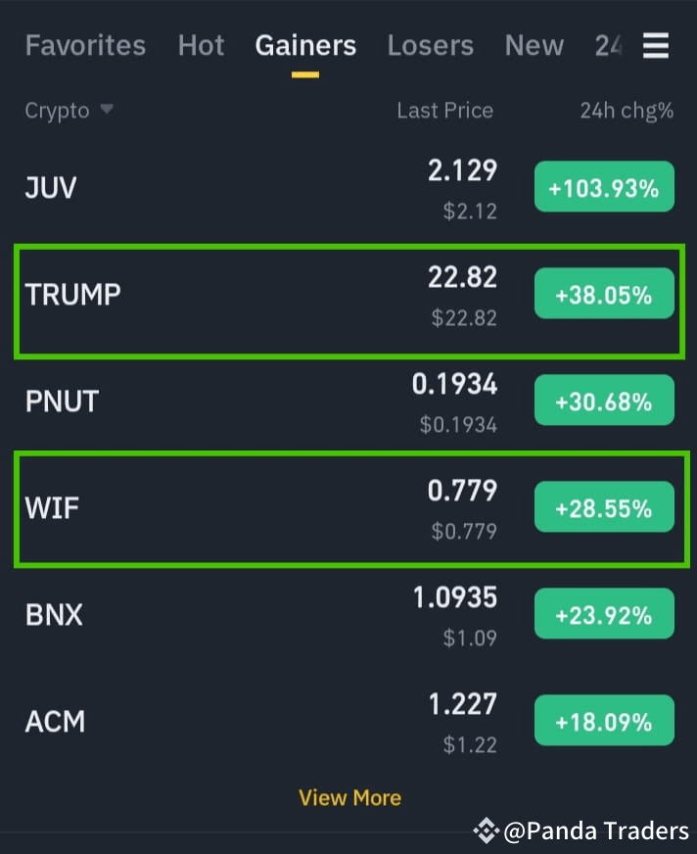Switch to the Losers tab

coord(431,45)
